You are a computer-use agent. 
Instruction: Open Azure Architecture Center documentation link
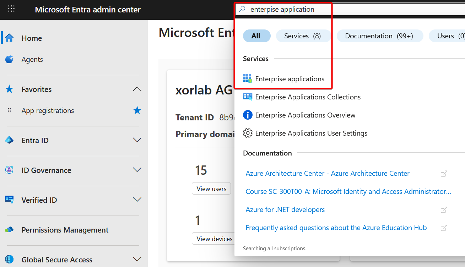[328, 173]
